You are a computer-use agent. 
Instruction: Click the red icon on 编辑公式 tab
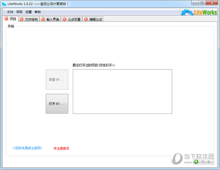pos(86,19)
